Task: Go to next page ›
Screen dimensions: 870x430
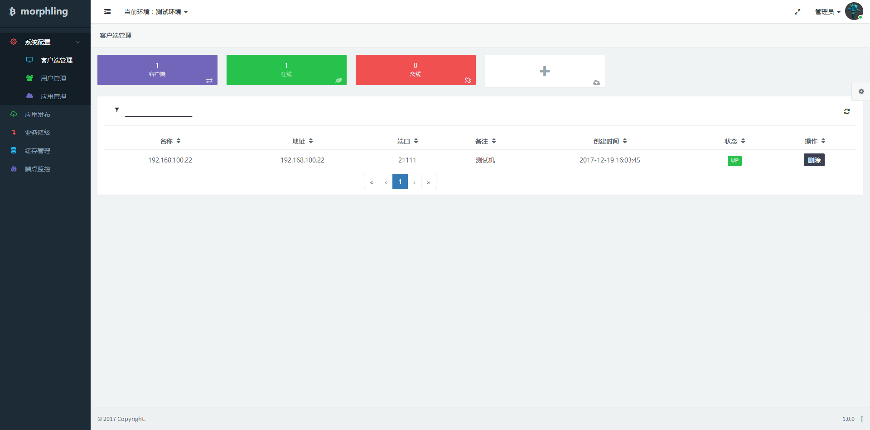Action: tap(414, 182)
